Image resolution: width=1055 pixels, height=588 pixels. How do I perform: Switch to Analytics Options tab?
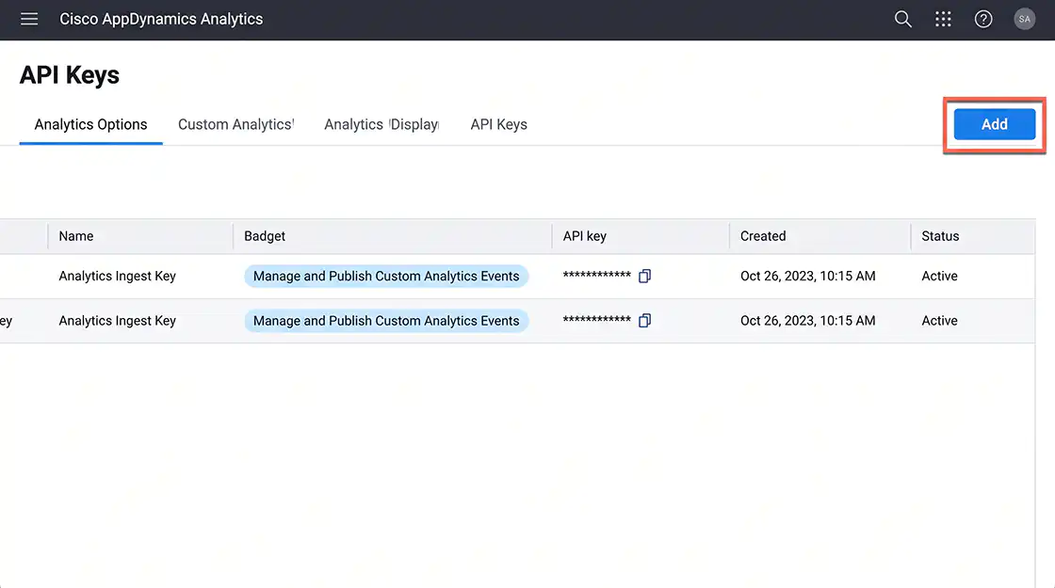90,124
